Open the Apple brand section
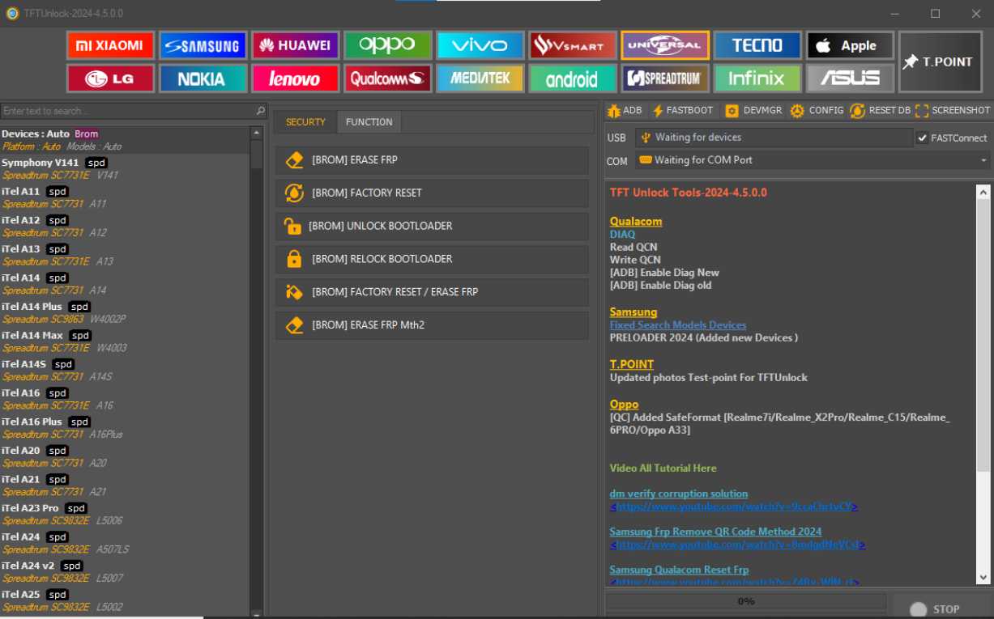The width and height of the screenshot is (994, 619). tap(849, 45)
